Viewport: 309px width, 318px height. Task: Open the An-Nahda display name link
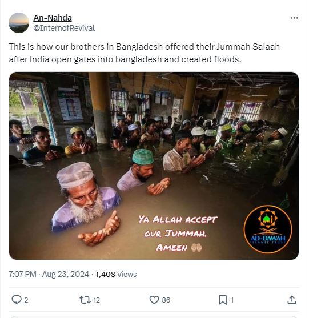click(53, 18)
